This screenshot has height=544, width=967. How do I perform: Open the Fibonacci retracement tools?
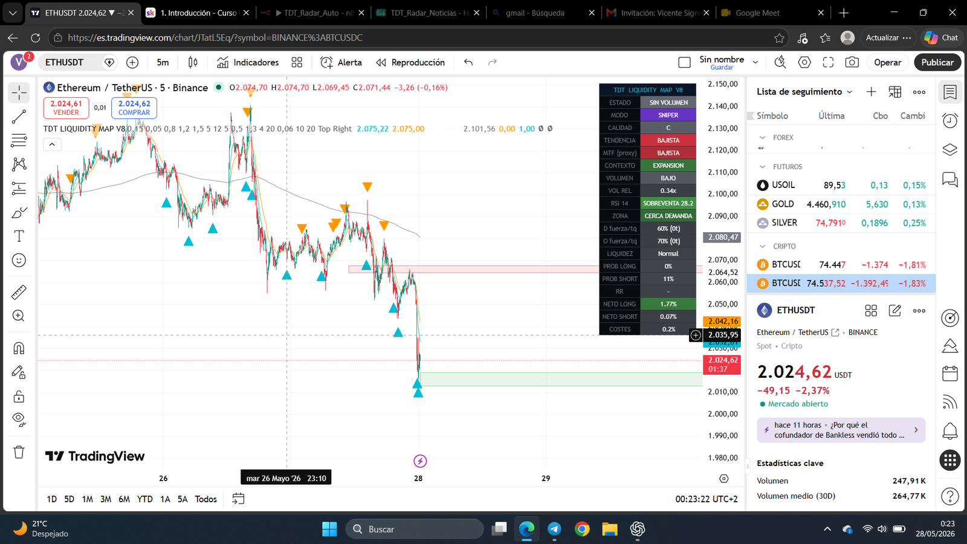[x=19, y=140]
